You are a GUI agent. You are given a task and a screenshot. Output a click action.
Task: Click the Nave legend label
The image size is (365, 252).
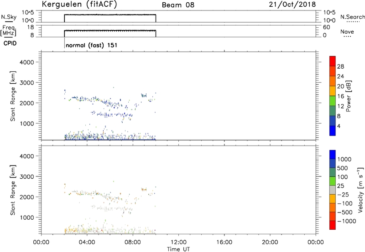point(347,31)
